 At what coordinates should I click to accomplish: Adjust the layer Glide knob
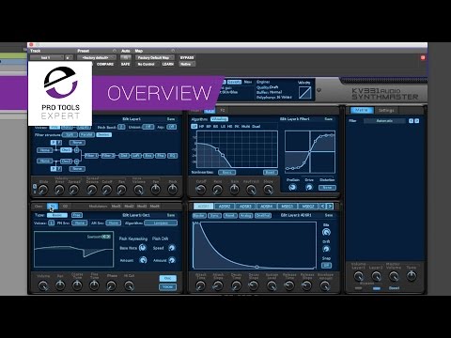pyautogui.click(x=43, y=190)
